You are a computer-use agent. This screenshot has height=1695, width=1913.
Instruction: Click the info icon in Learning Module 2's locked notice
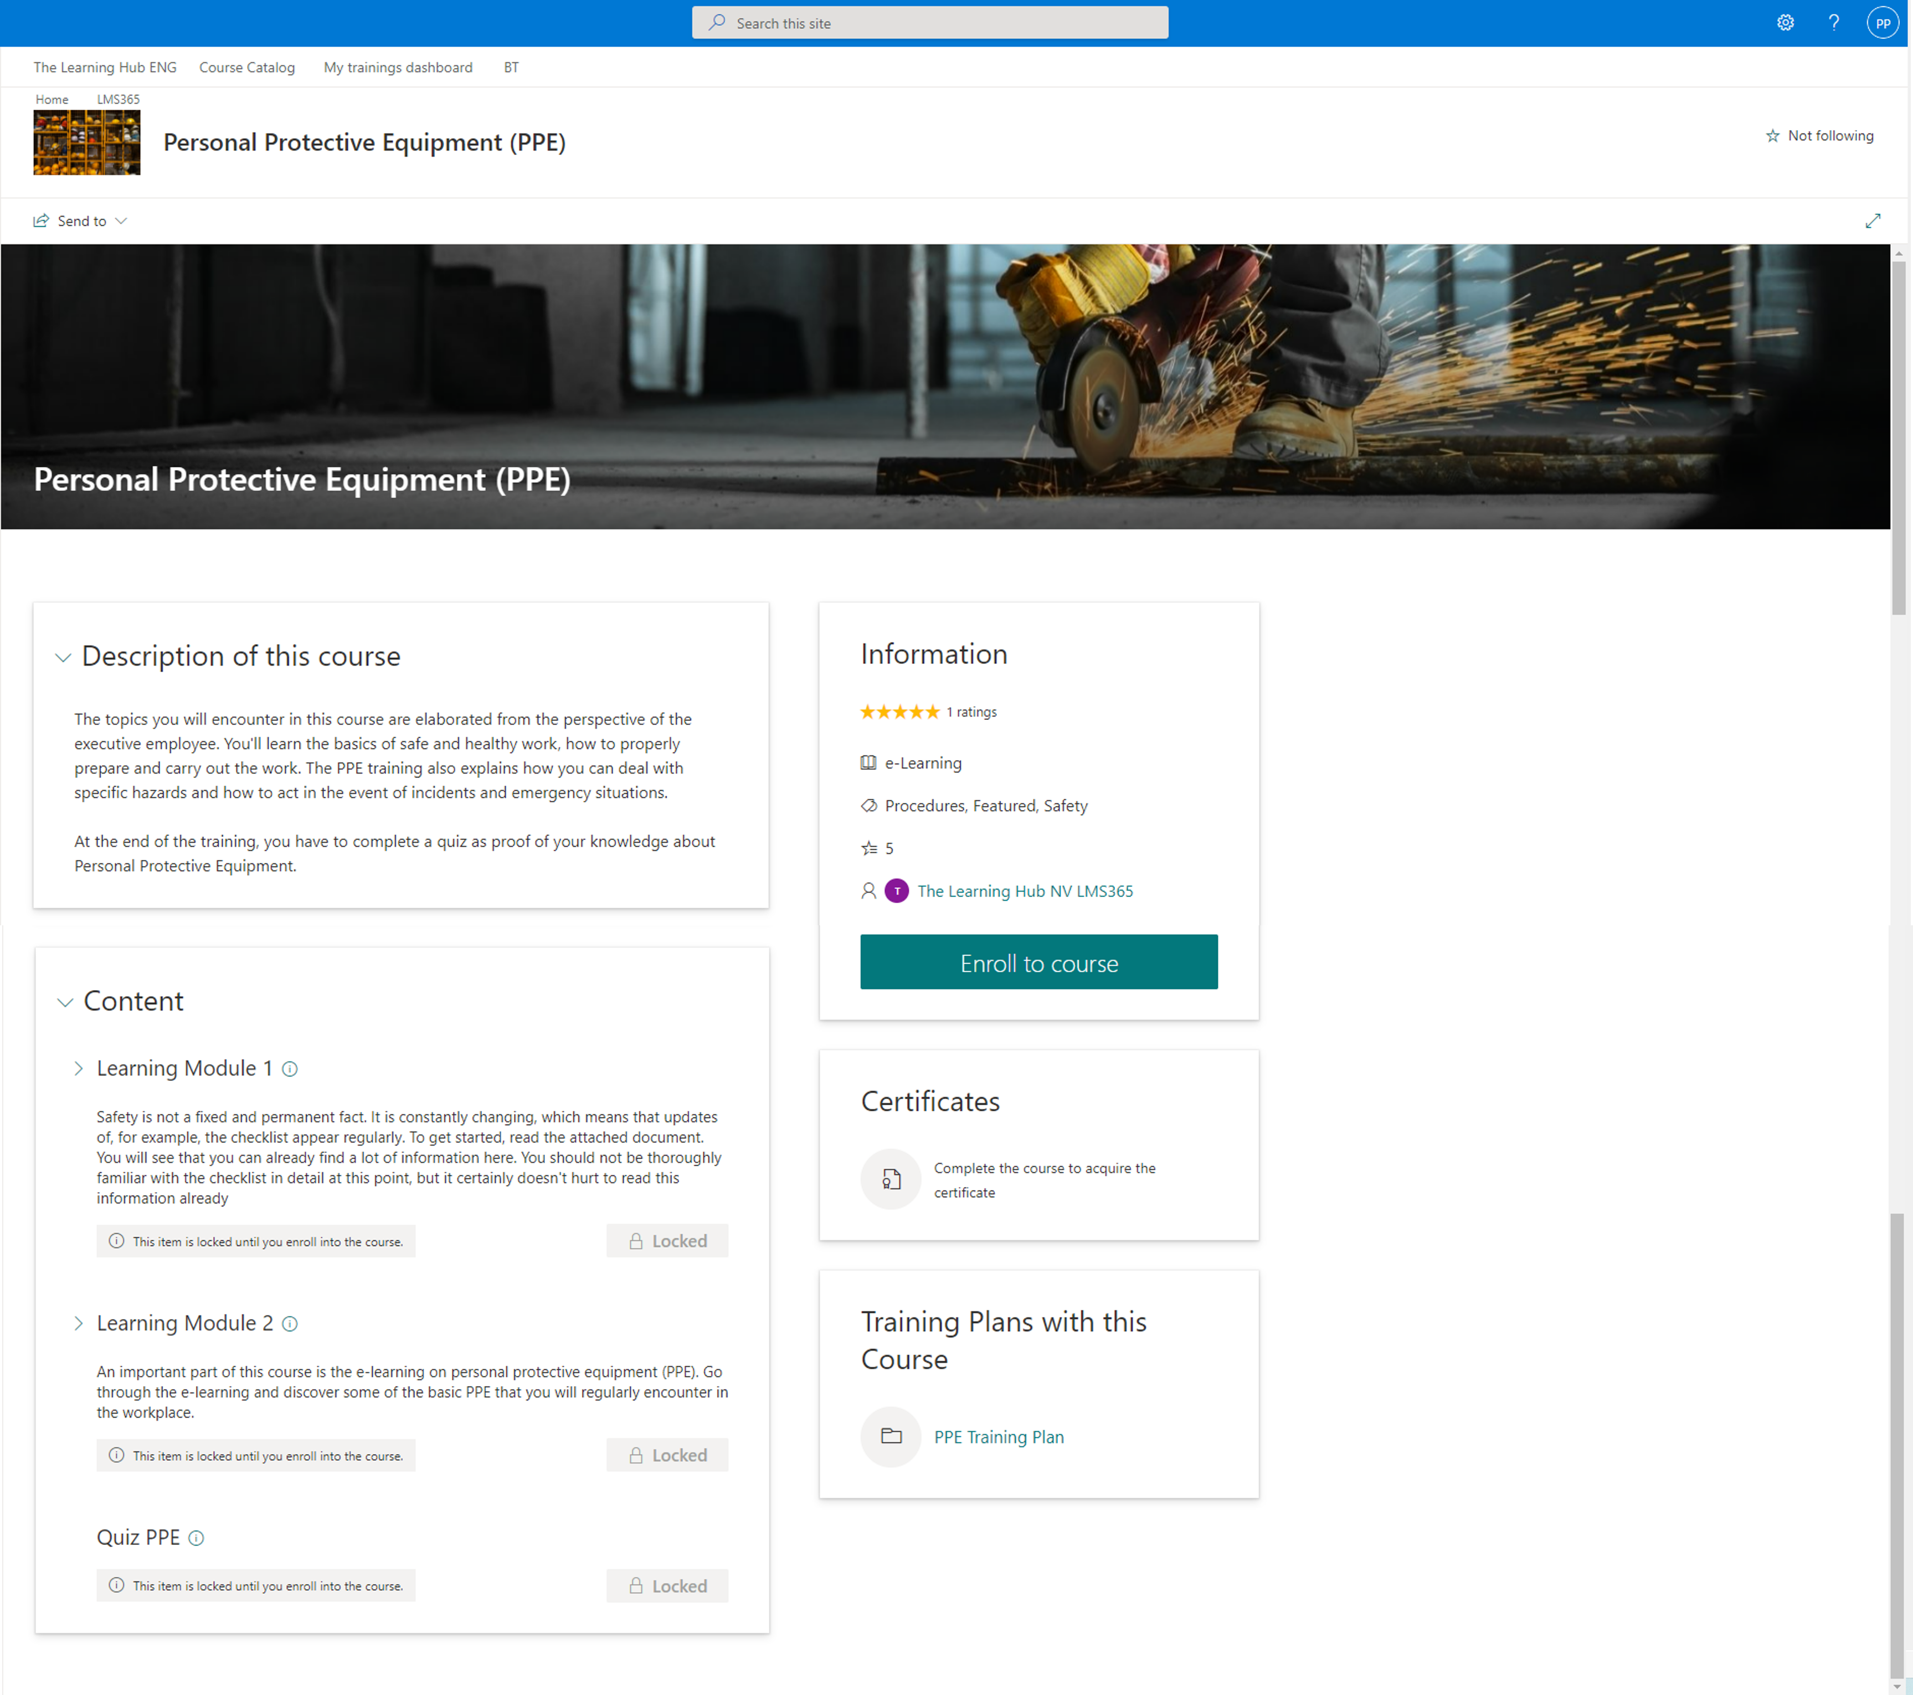[116, 1455]
